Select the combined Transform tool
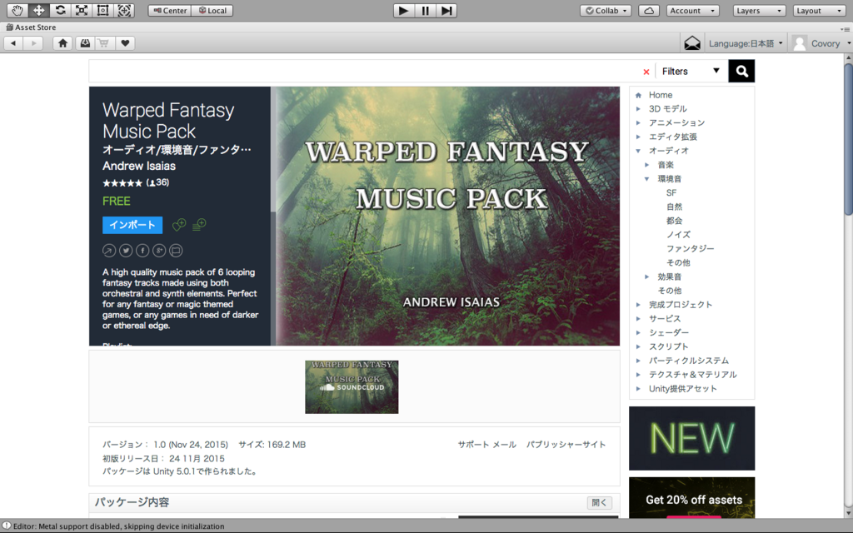853x533 pixels. point(124,10)
